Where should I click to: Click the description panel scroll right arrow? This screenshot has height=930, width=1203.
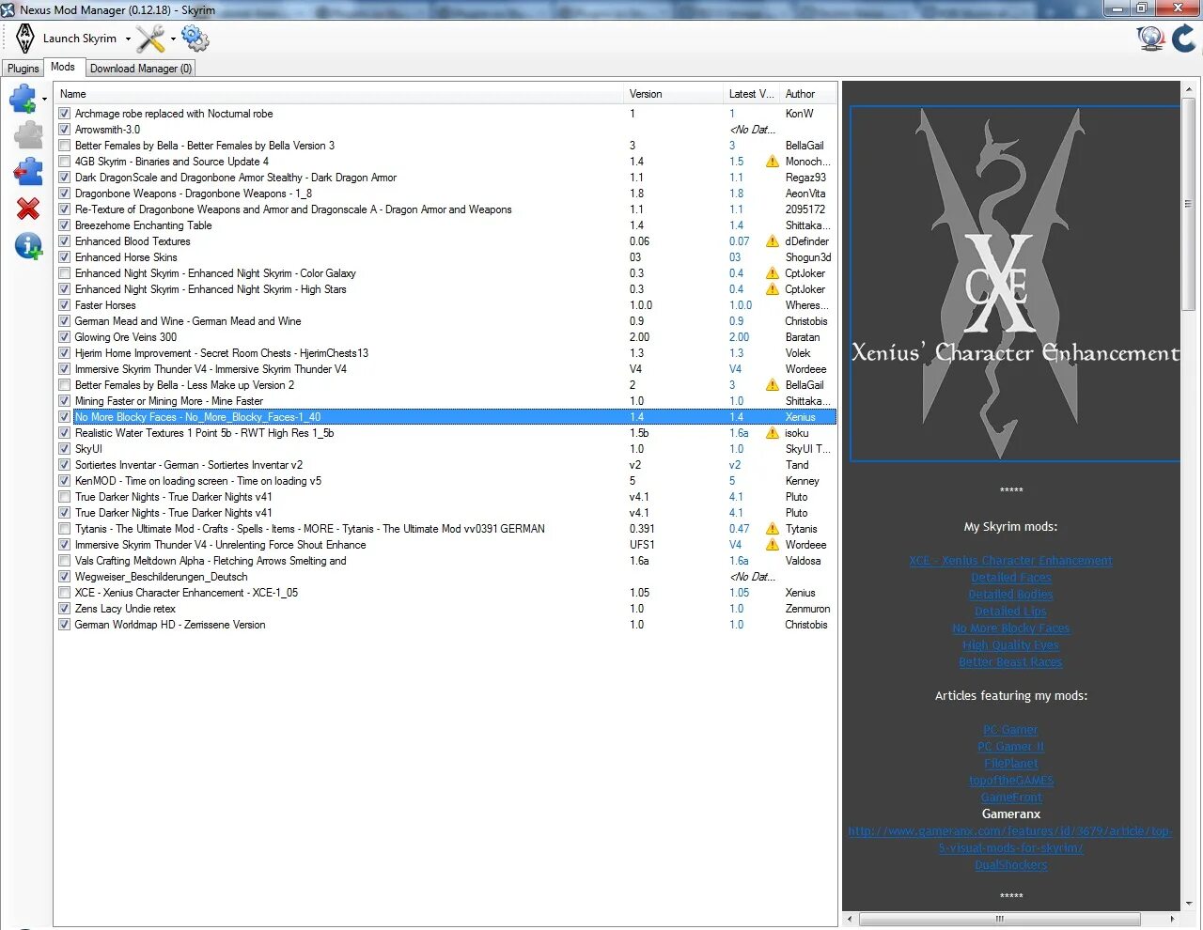tap(1172, 920)
